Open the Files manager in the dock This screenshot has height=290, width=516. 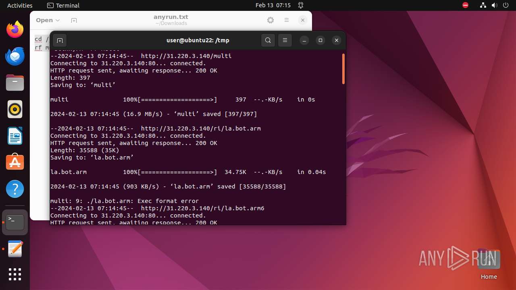coord(15,83)
